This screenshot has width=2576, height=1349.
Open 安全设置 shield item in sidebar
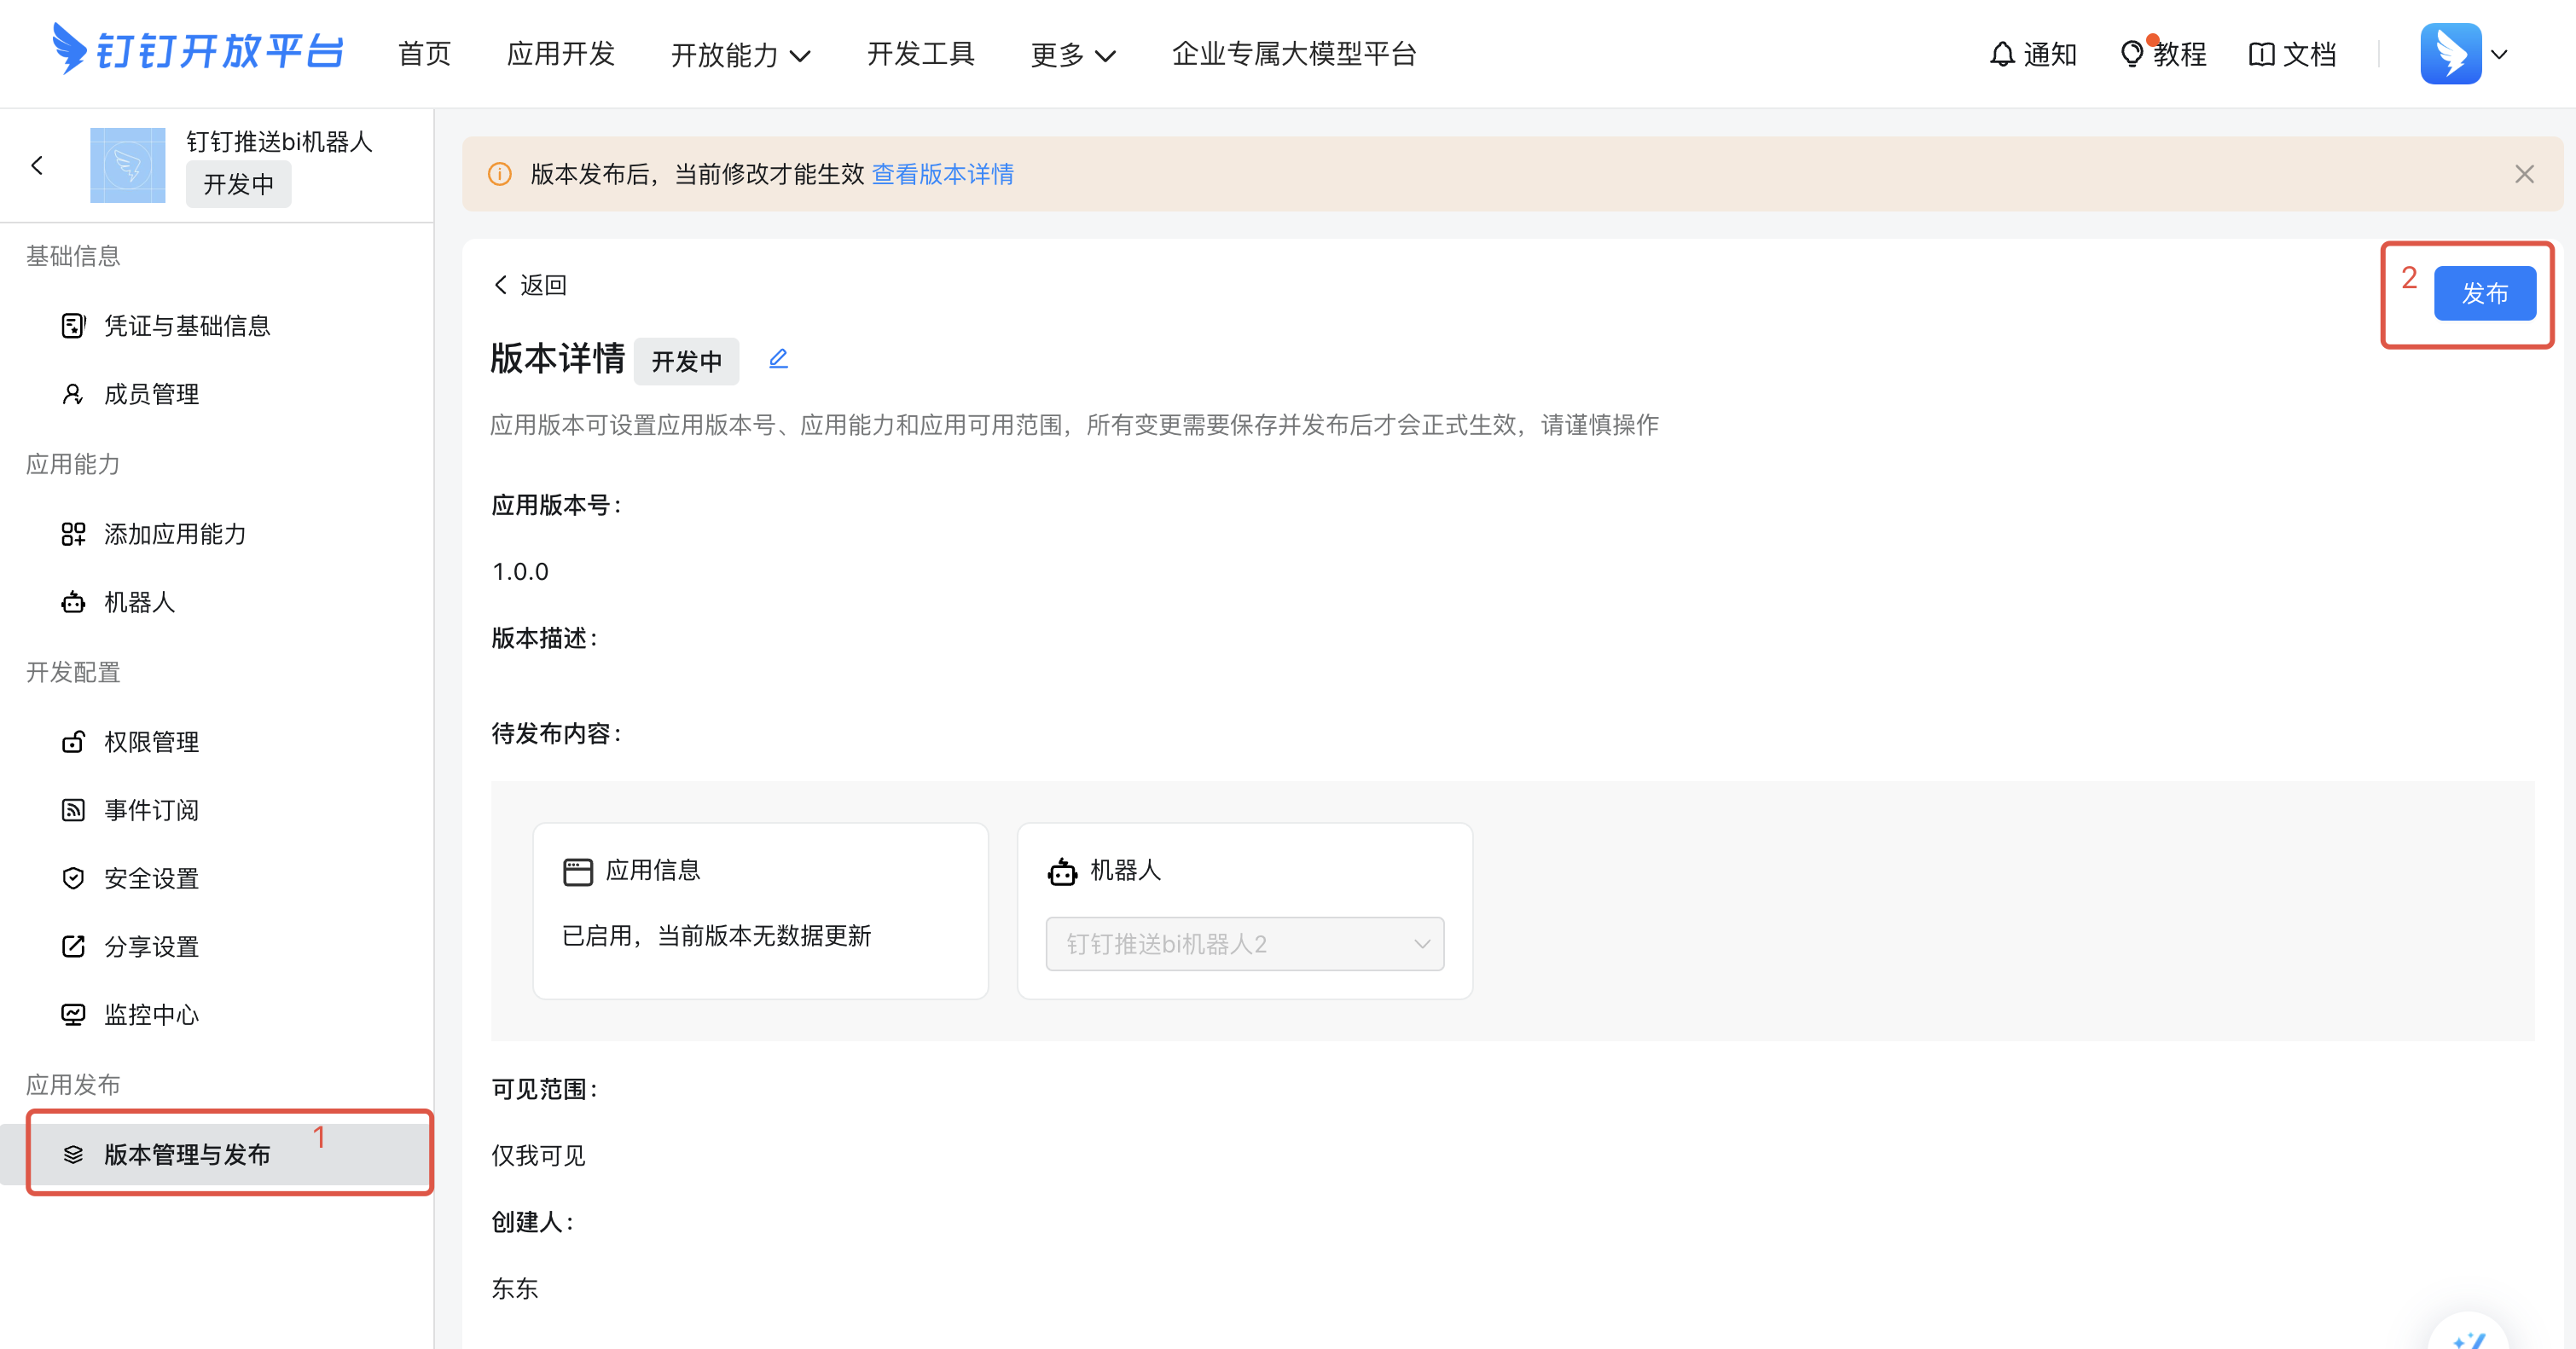point(150,878)
